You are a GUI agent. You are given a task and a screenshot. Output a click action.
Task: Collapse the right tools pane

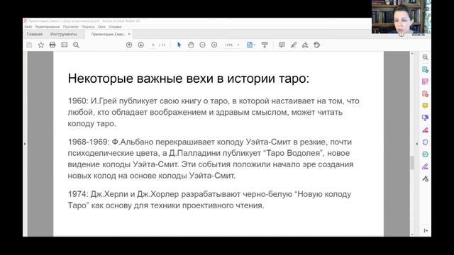(426, 230)
